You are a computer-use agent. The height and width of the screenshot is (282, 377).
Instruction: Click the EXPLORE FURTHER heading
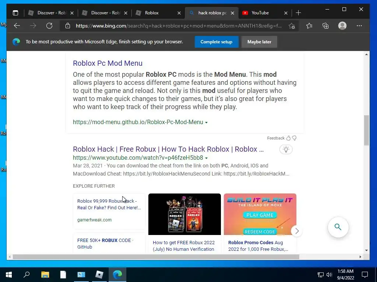(x=94, y=186)
